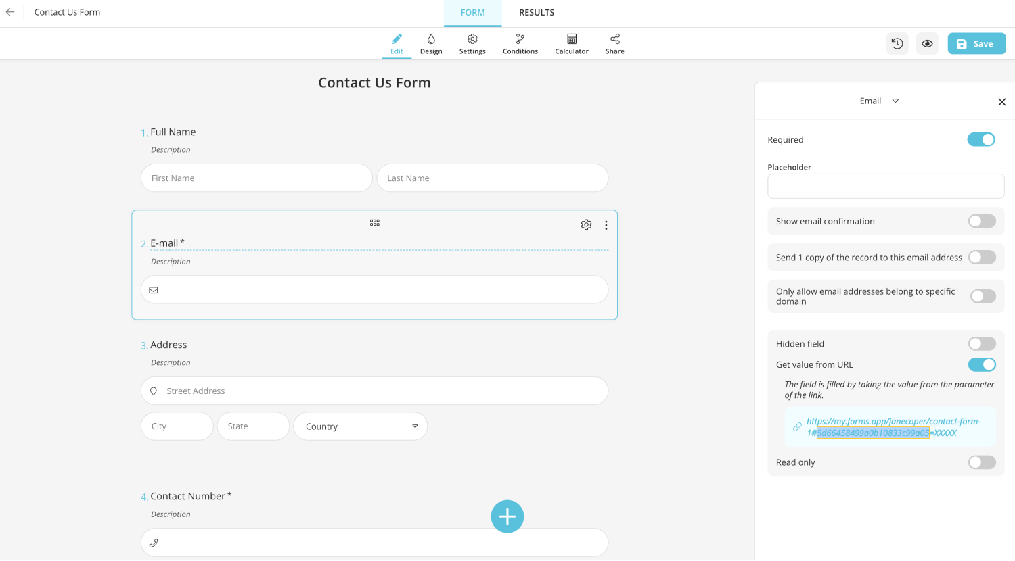This screenshot has width=1015, height=561.
Task: Turn on the Read only toggle
Action: click(x=981, y=462)
